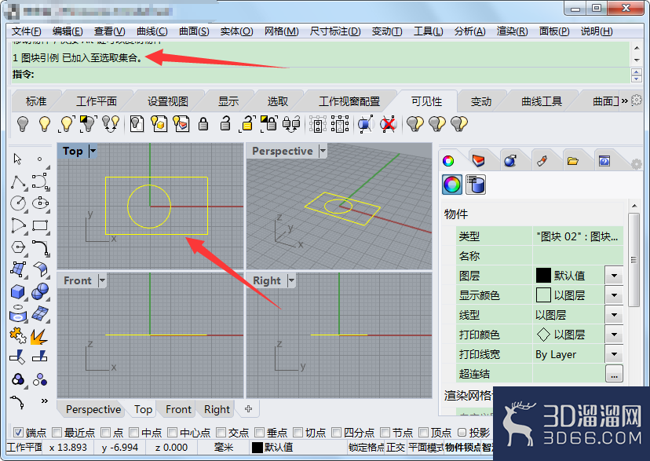Open the Layers panel tab icon

coord(478,161)
